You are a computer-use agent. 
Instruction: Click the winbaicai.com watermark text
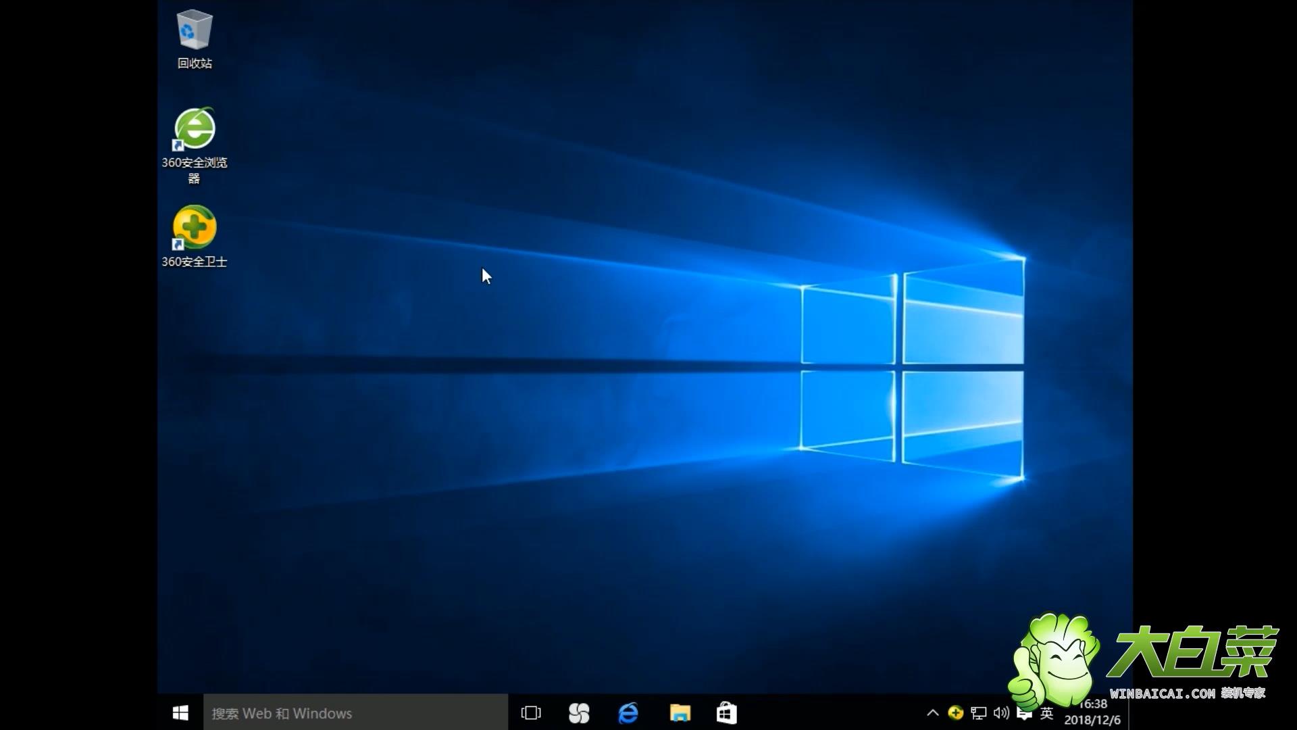pos(1163,693)
